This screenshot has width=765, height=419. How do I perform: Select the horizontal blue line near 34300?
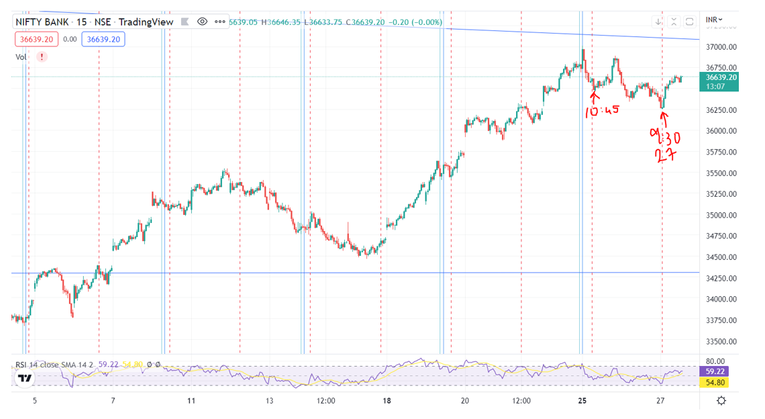(355, 273)
